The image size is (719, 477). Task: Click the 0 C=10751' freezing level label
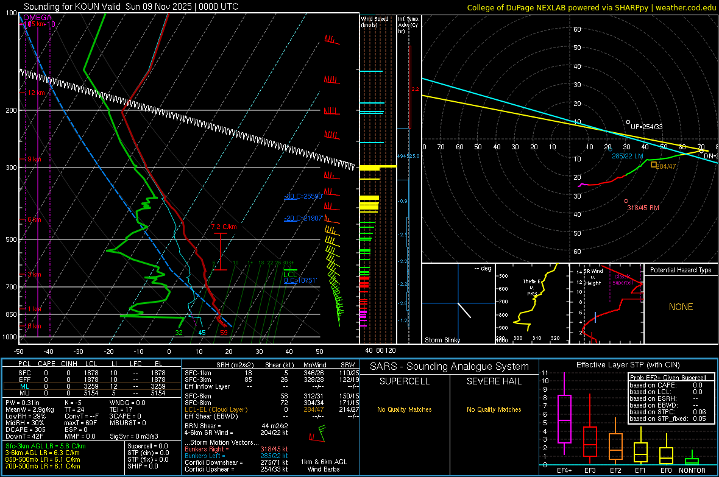(x=300, y=280)
